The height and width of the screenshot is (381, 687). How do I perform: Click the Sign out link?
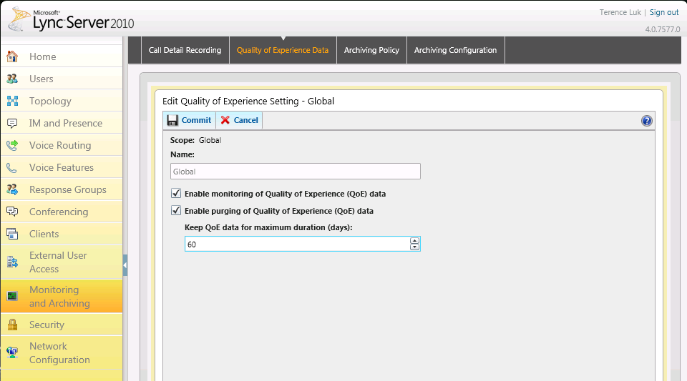tap(664, 12)
